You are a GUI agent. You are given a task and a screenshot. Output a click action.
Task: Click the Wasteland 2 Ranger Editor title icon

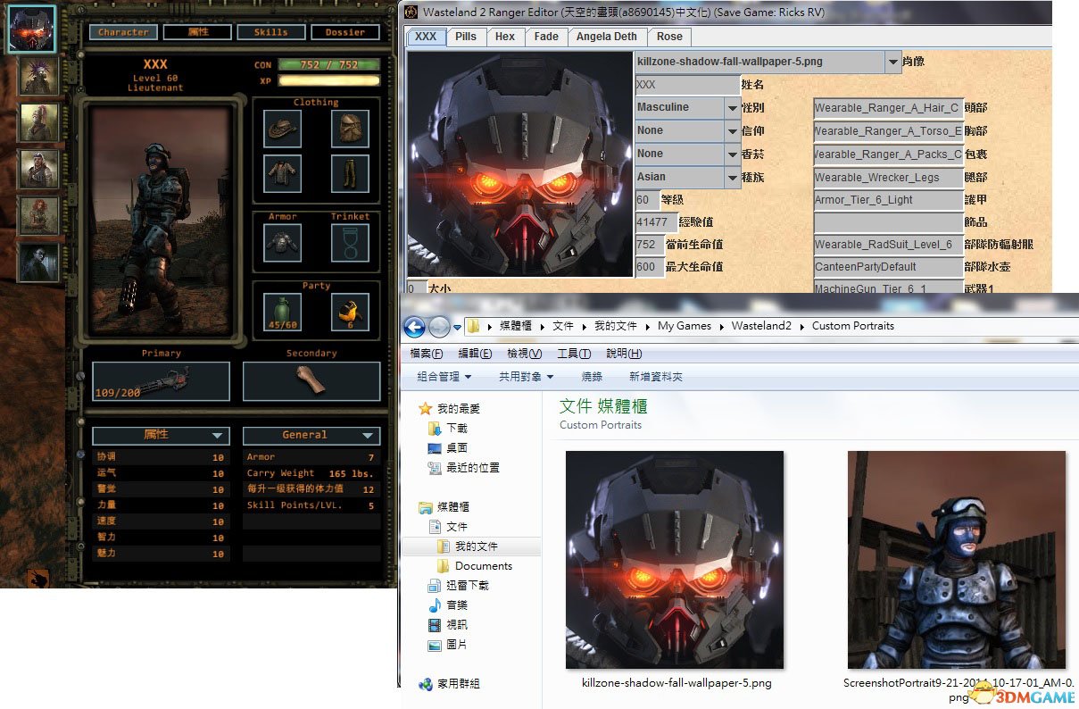(x=411, y=13)
